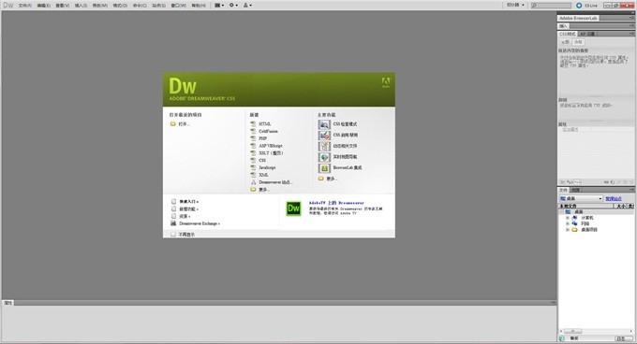Open the 设计器 workspace switcher dropdown

[515, 6]
